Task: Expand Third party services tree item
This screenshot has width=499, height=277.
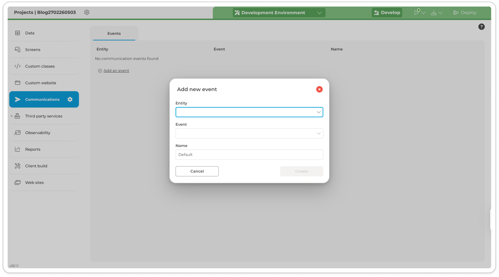Action: point(11,116)
